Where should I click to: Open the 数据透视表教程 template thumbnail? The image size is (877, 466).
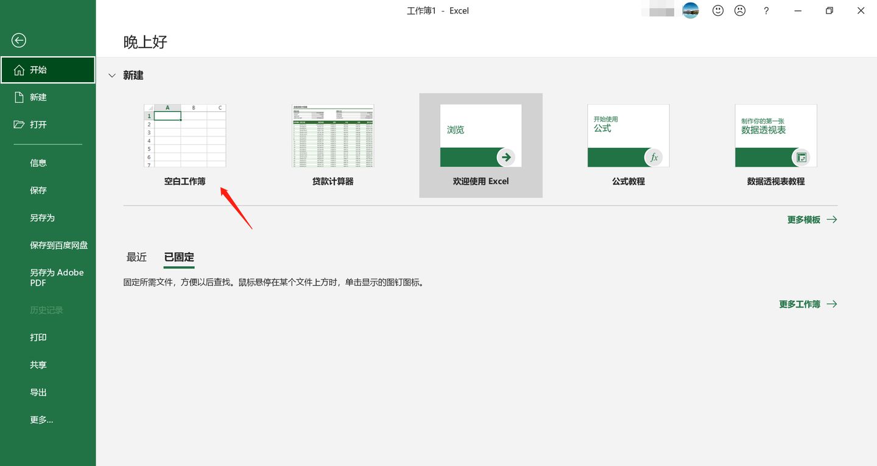[776, 136]
